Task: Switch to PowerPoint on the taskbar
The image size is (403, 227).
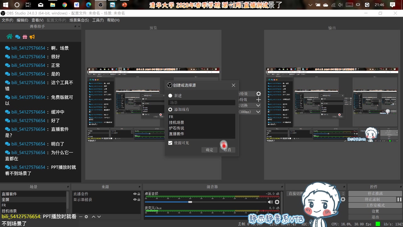Action: click(x=124, y=5)
